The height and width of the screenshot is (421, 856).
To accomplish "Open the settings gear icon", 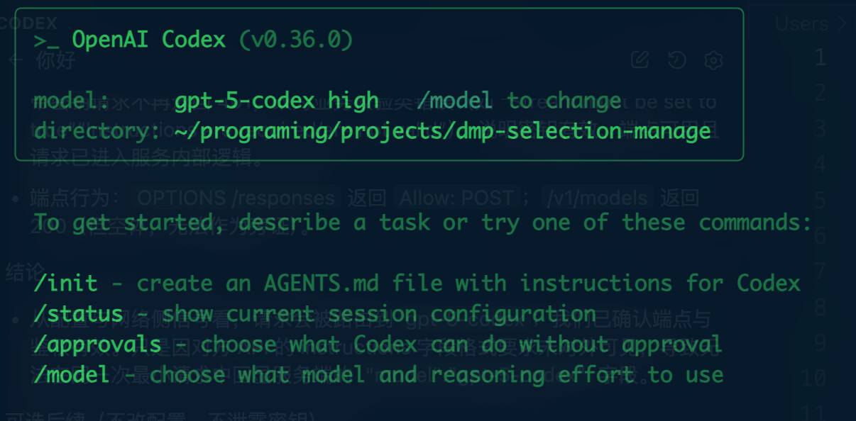I will pyautogui.click(x=713, y=60).
